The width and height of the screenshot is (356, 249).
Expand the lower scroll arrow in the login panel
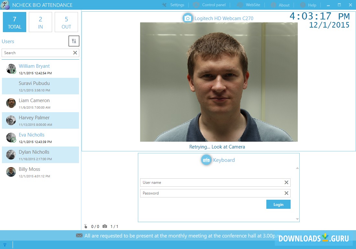point(297,219)
